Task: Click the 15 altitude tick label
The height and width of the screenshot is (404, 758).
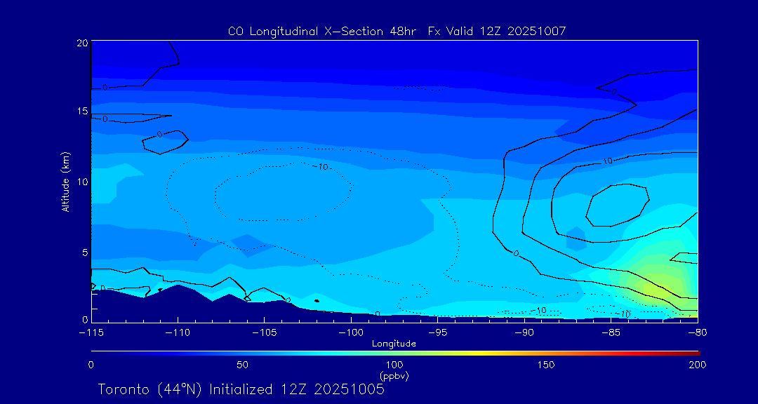Action: click(x=81, y=112)
